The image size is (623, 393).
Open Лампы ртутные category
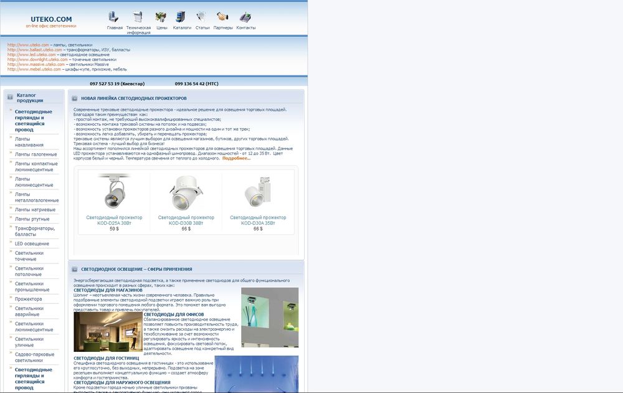[32, 219]
